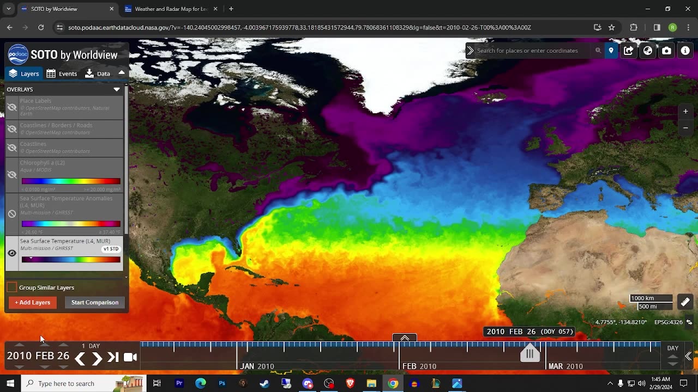Open the projection globe icon
The height and width of the screenshot is (392, 698).
pyautogui.click(x=648, y=51)
